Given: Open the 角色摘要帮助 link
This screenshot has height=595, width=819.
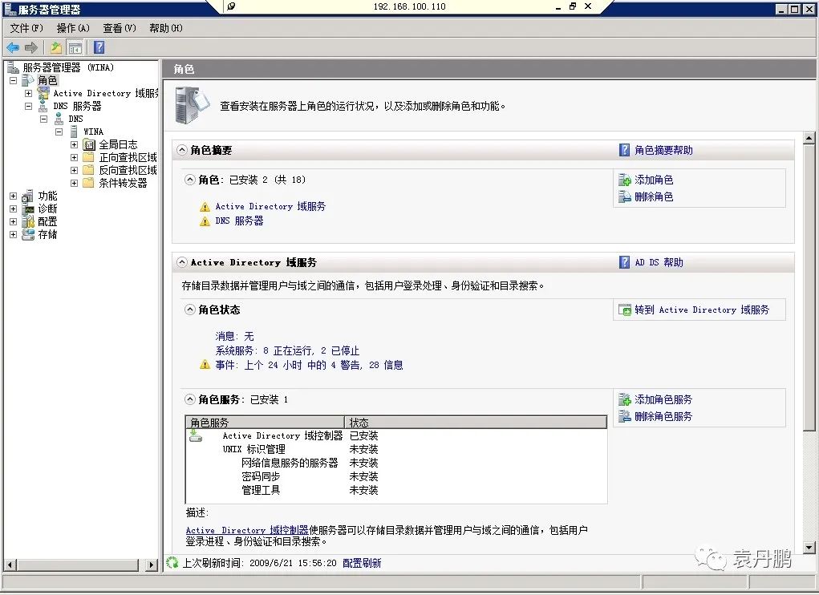Looking at the screenshot, I should click(663, 150).
